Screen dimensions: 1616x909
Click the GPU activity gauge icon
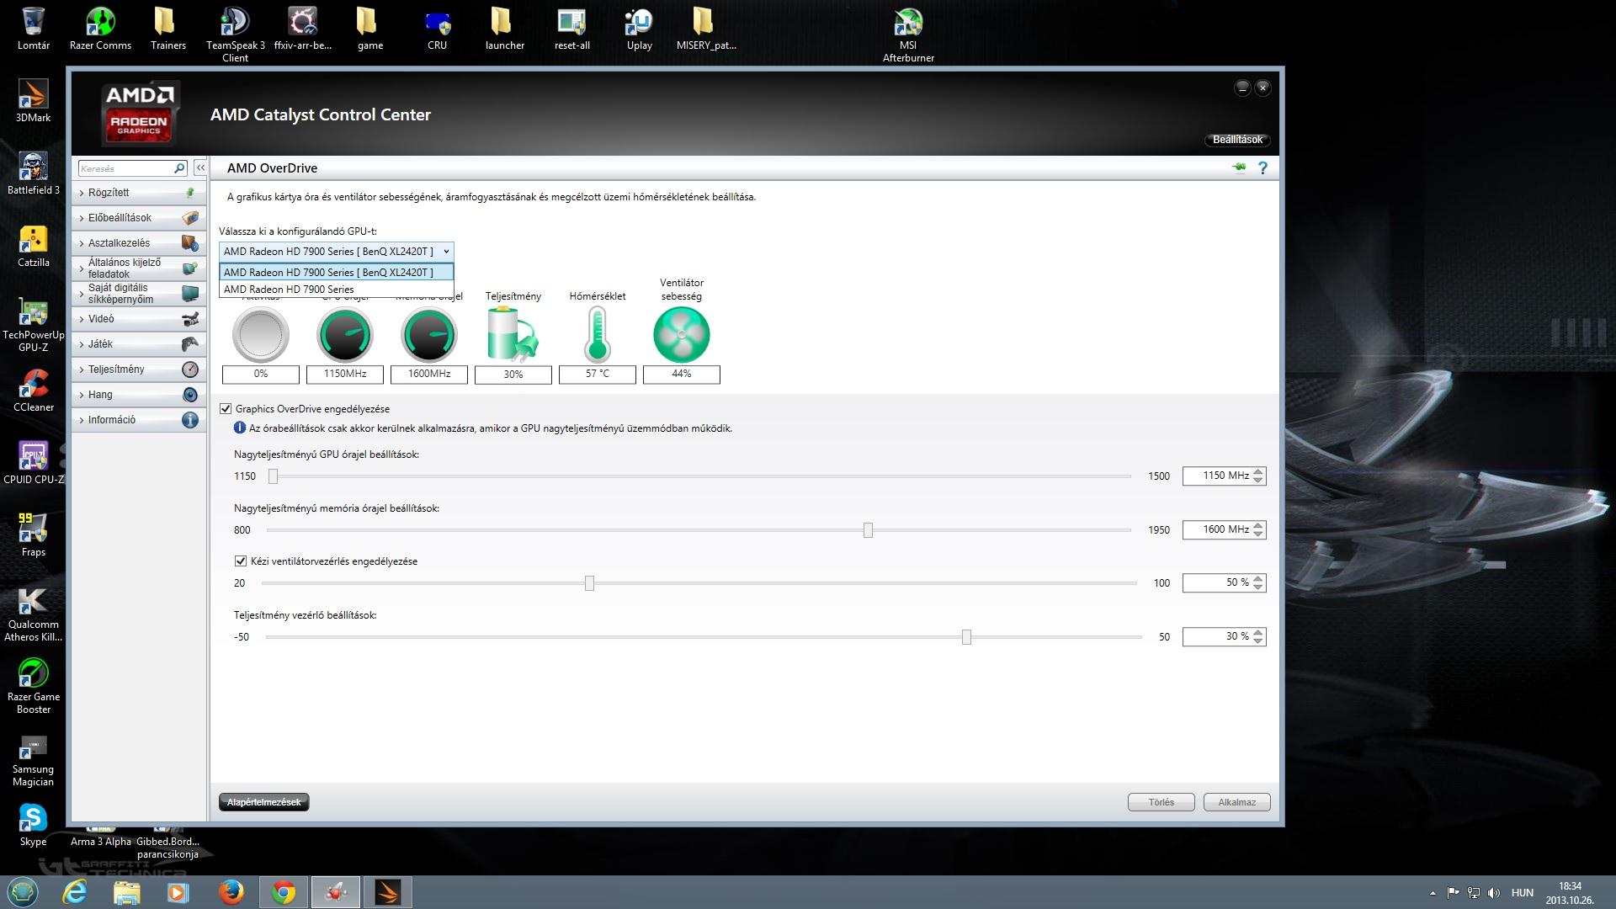coord(261,335)
